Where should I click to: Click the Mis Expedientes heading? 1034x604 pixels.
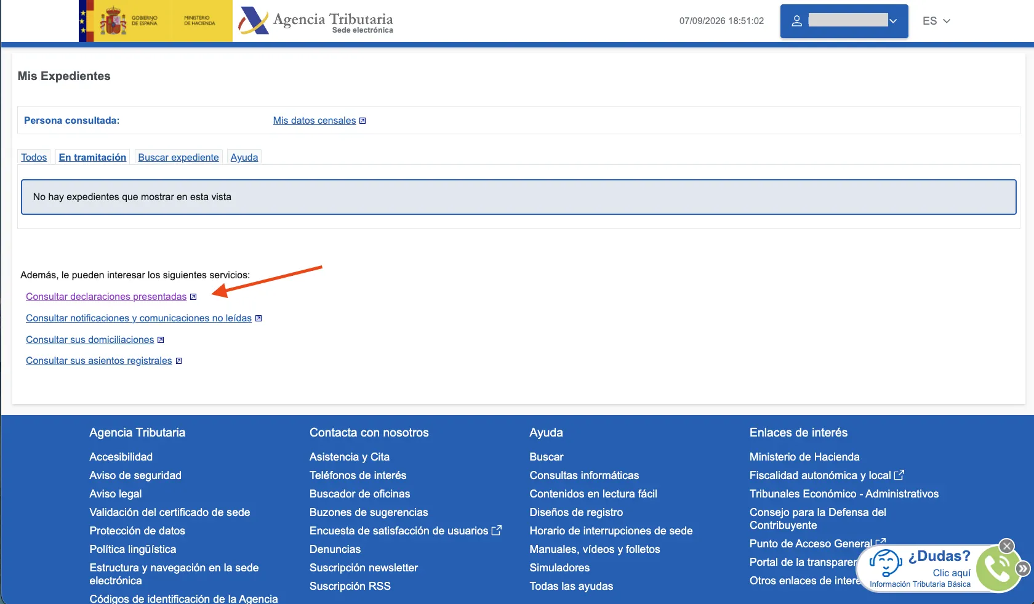[64, 76]
